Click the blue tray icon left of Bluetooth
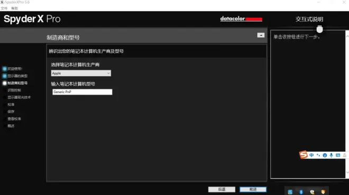 point(290,192)
